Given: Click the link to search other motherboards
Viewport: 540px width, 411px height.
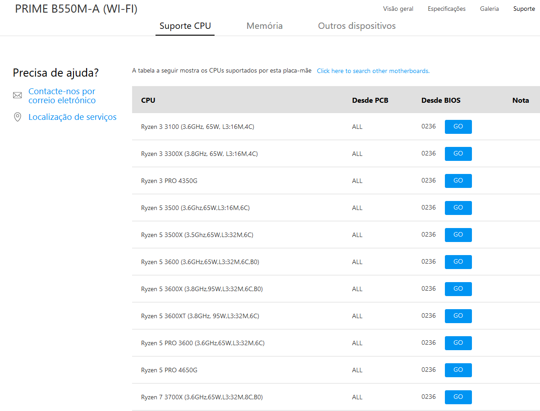Looking at the screenshot, I should 373,71.
